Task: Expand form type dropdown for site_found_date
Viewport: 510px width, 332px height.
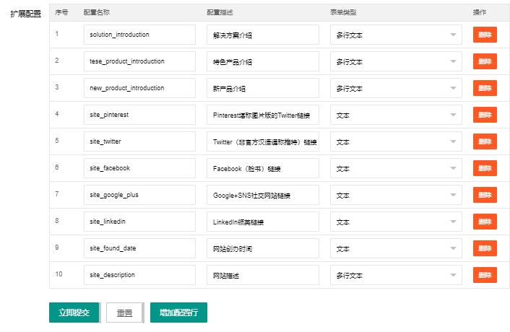Action: pyautogui.click(x=396, y=248)
